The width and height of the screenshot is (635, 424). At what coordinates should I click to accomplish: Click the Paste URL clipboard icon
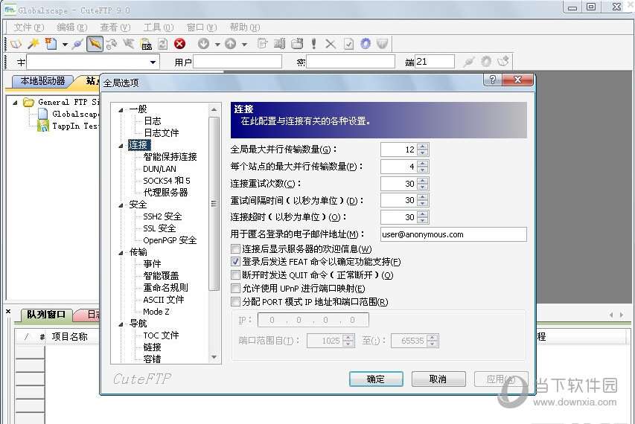tap(146, 44)
